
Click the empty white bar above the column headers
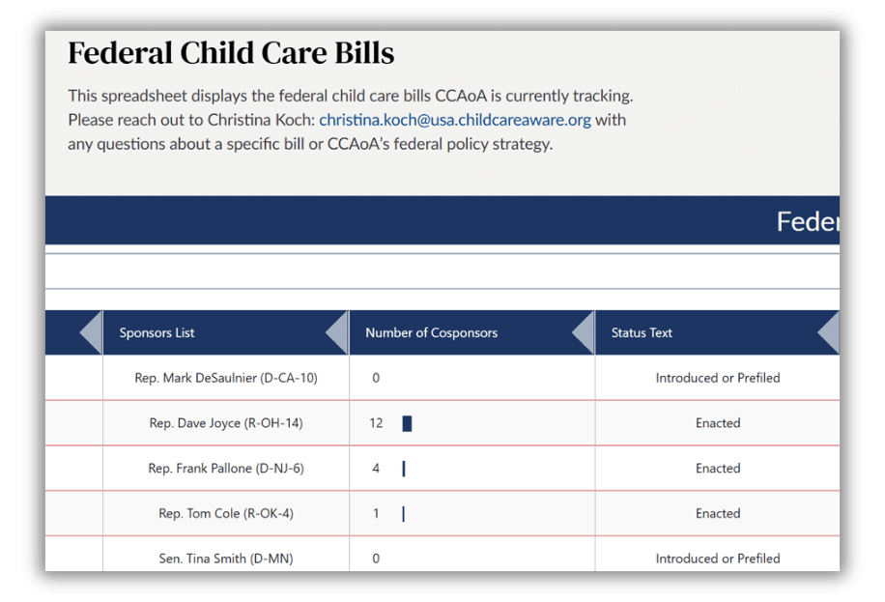click(442, 271)
